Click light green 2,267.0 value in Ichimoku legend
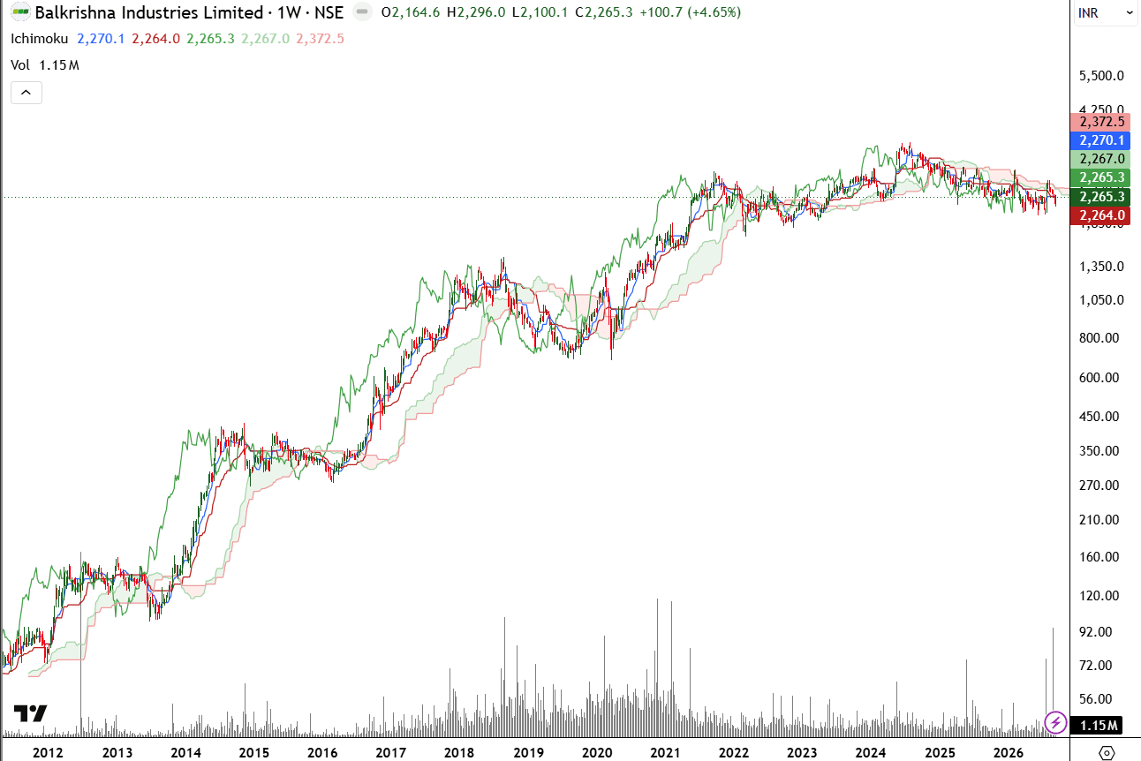This screenshot has width=1141, height=761. click(x=265, y=39)
